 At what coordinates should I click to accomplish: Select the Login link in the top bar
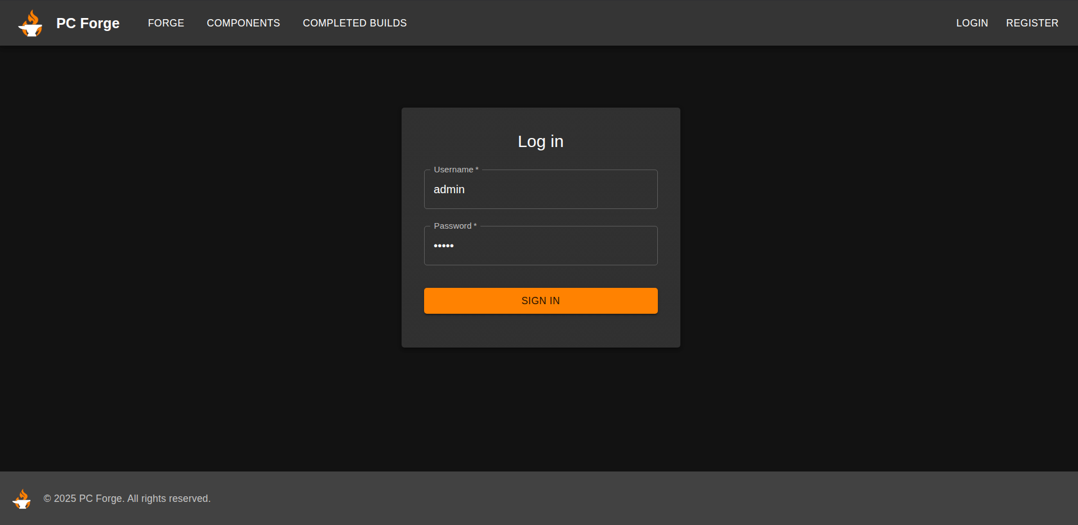[x=972, y=23]
